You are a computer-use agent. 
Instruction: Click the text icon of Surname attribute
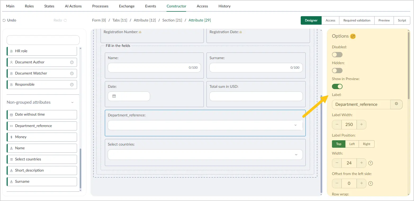[x=11, y=182]
